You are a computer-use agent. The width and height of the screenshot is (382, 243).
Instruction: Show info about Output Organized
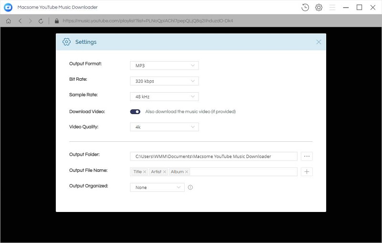[190, 187]
